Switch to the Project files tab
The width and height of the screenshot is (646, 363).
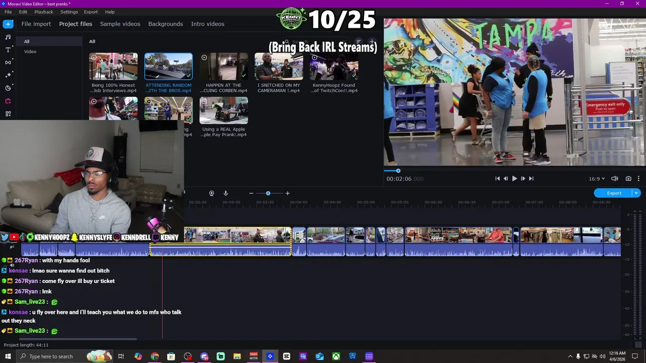point(76,24)
